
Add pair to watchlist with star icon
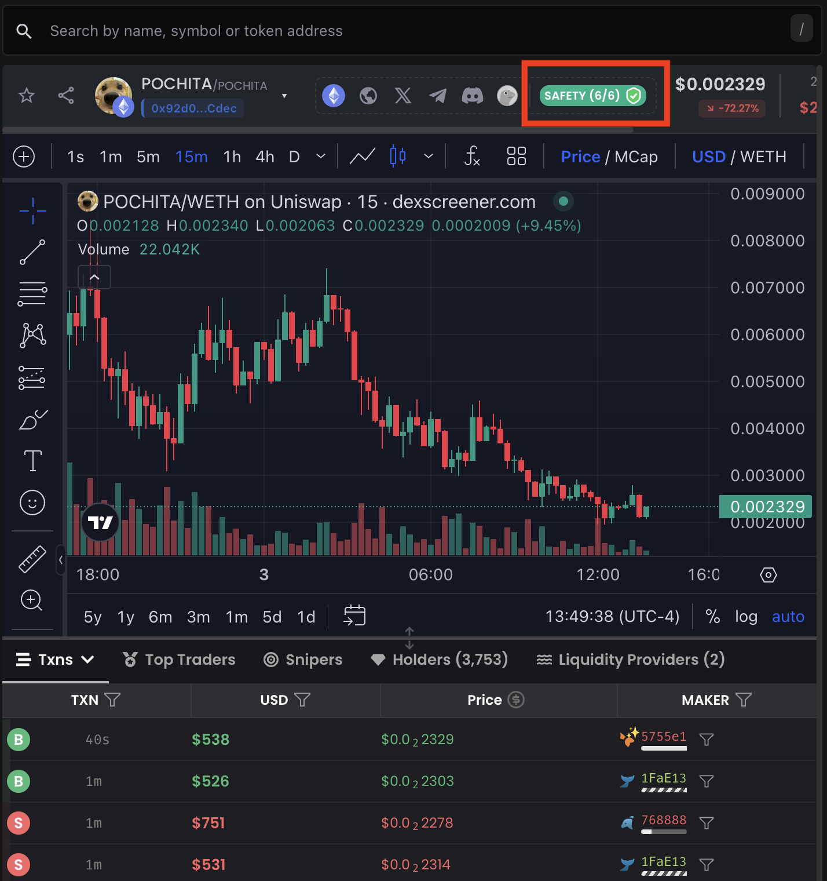point(27,96)
